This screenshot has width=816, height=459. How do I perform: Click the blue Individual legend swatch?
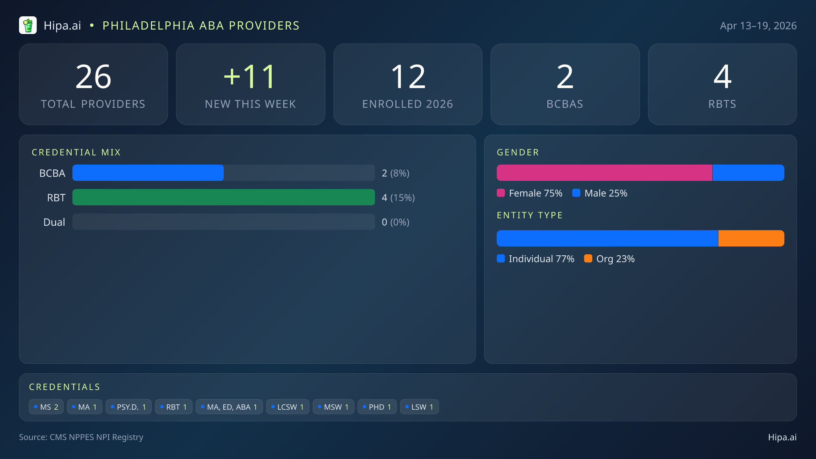click(x=500, y=259)
